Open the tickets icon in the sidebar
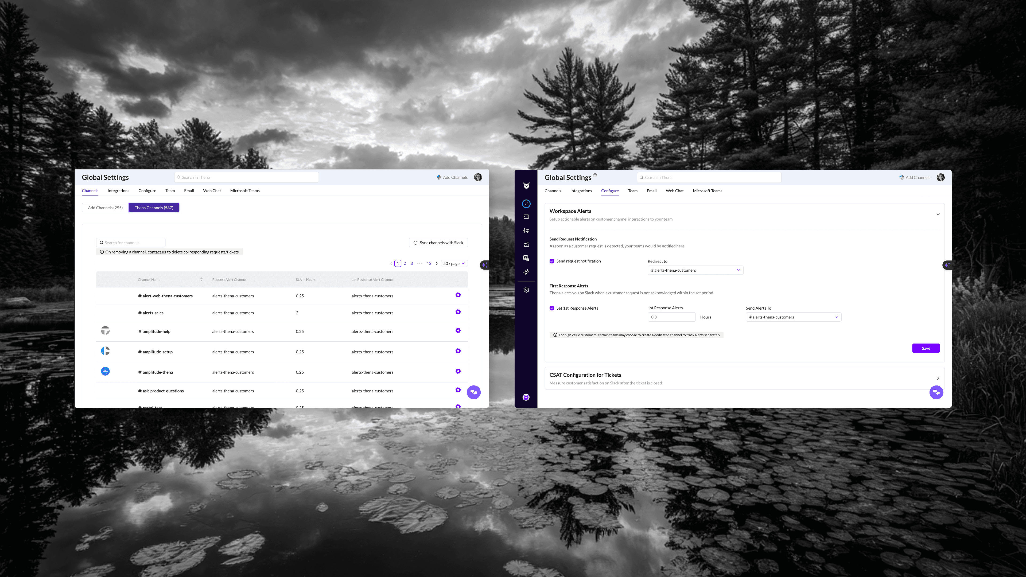This screenshot has height=577, width=1026. [526, 217]
